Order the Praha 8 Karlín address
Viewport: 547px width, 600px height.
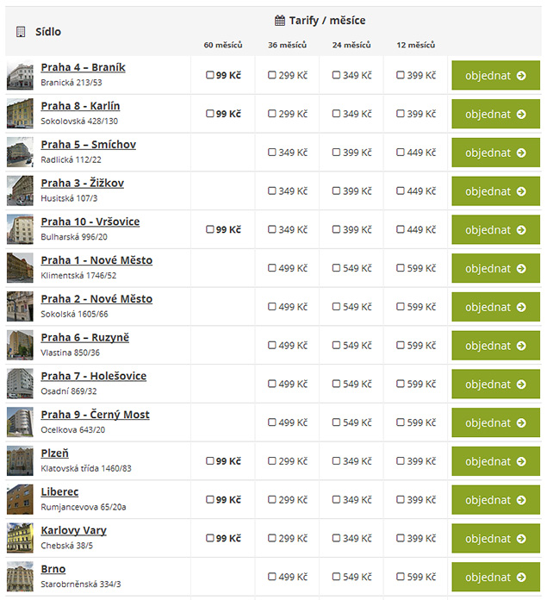pos(496,114)
